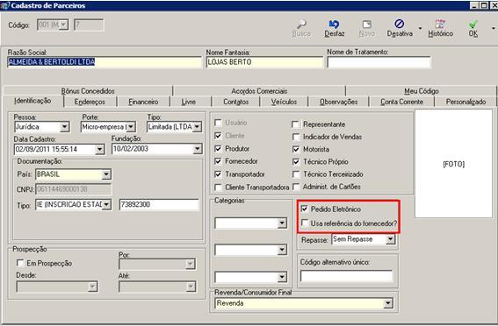Image resolution: width=498 pixels, height=326 pixels.
Task: Enable Usa referência do fornecedor checkbox
Action: tap(304, 223)
